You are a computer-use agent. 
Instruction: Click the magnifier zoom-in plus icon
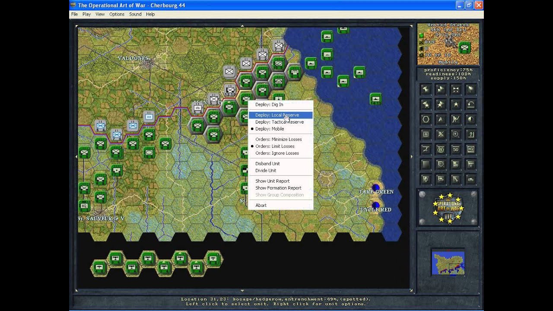point(456,134)
